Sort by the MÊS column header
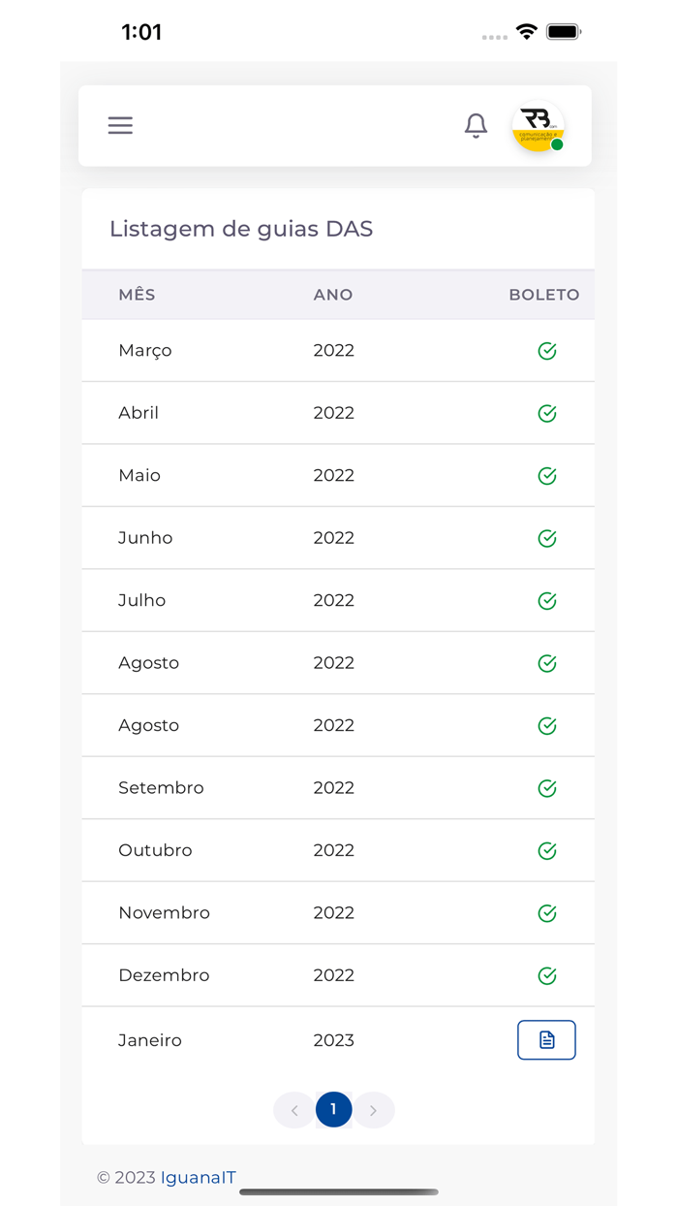This screenshot has height=1206, width=678. (137, 295)
